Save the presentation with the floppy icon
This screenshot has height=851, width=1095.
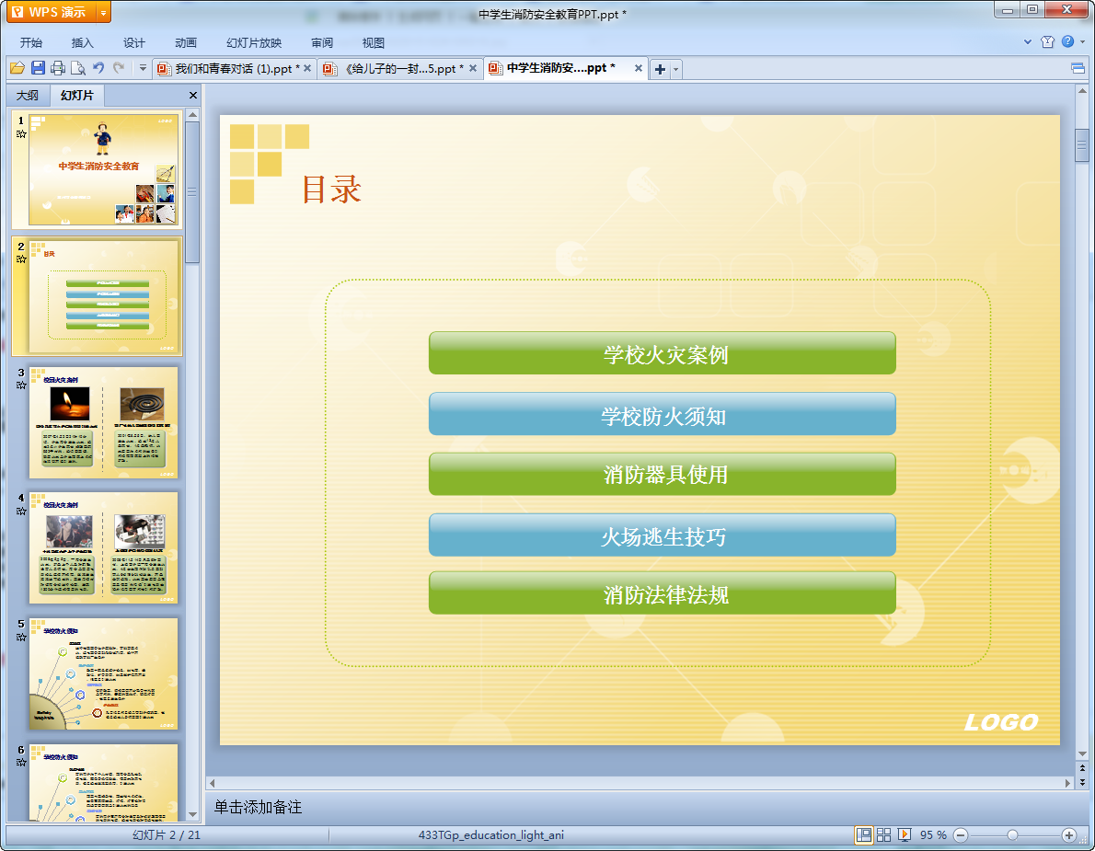(x=38, y=68)
